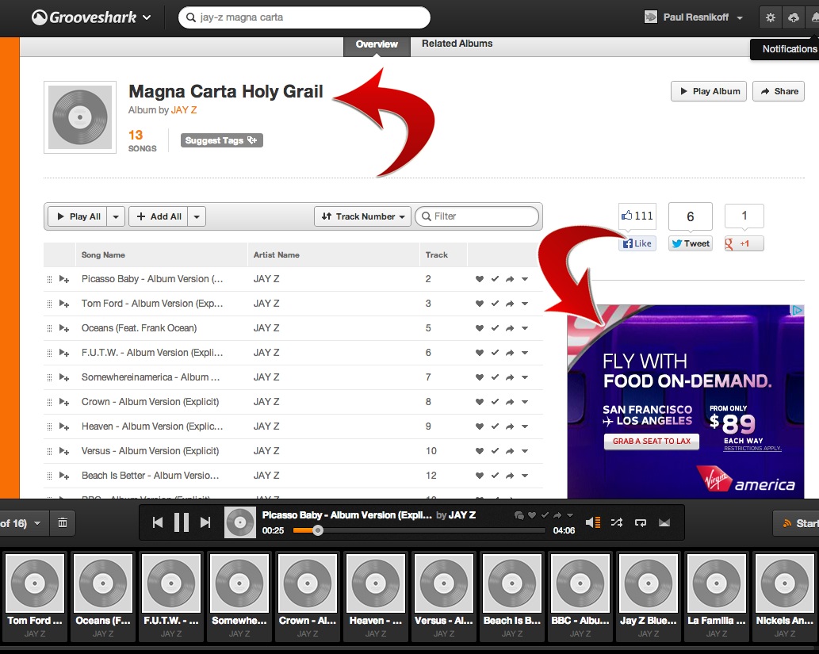Click the drag handle of the Heaven row

(50, 426)
